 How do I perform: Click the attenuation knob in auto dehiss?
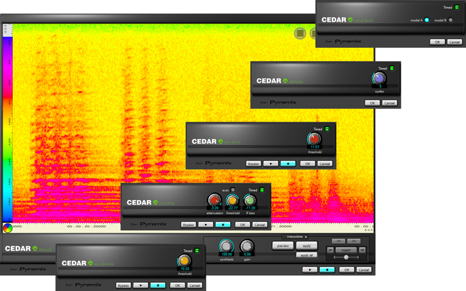tap(214, 200)
